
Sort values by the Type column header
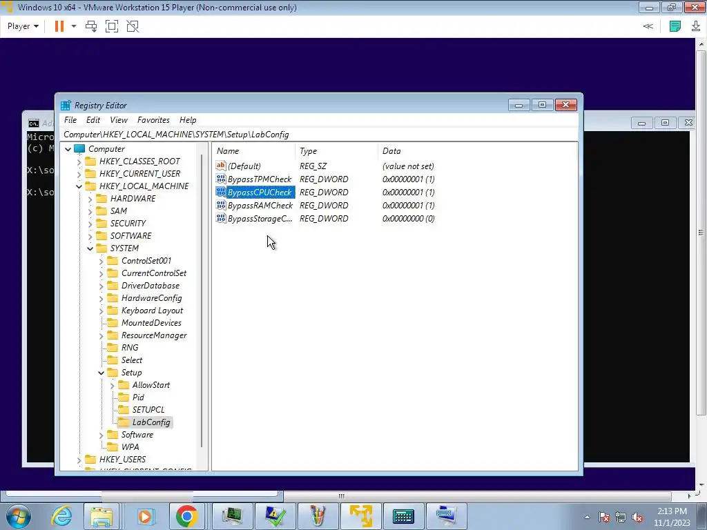coord(336,151)
